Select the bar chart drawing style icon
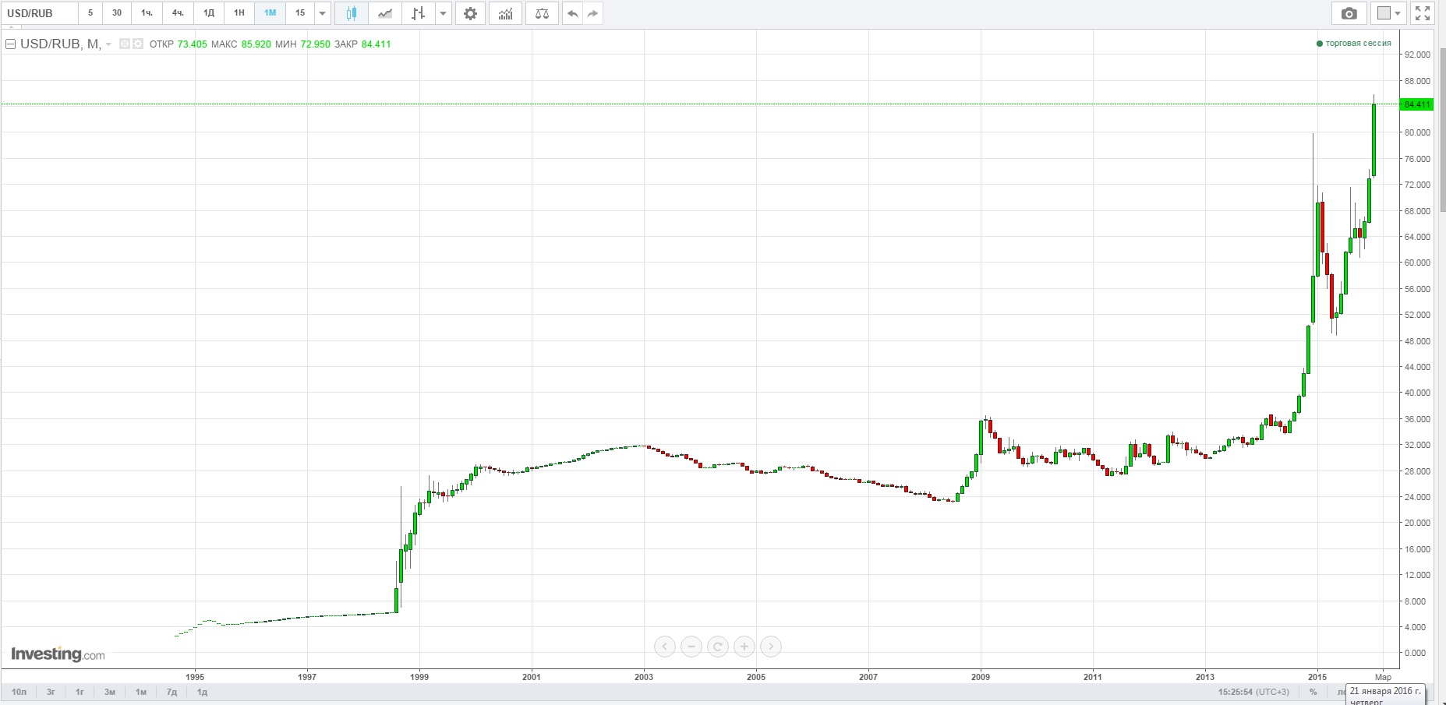This screenshot has width=1446, height=705. click(x=419, y=13)
